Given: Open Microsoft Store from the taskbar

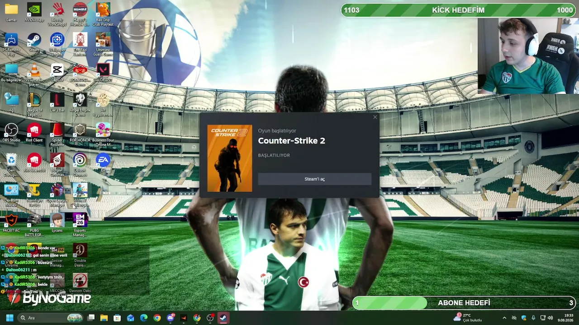Looking at the screenshot, I should click(x=117, y=318).
